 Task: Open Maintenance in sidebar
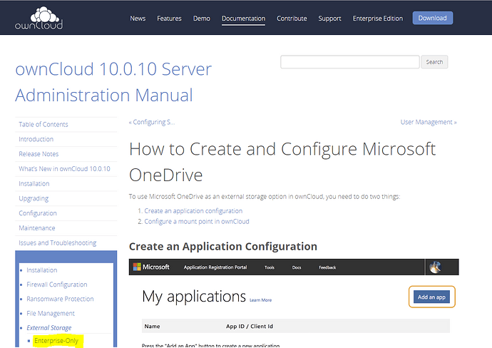[36, 227]
